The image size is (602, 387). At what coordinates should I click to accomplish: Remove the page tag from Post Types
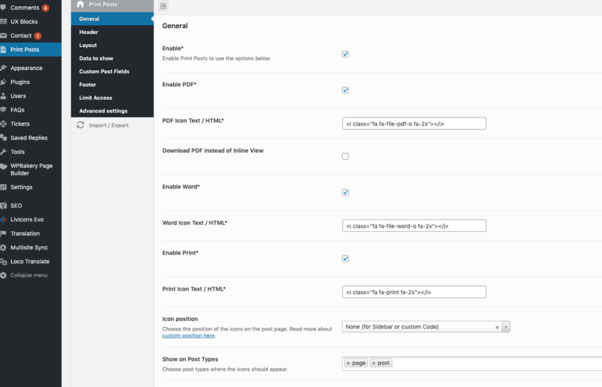348,364
